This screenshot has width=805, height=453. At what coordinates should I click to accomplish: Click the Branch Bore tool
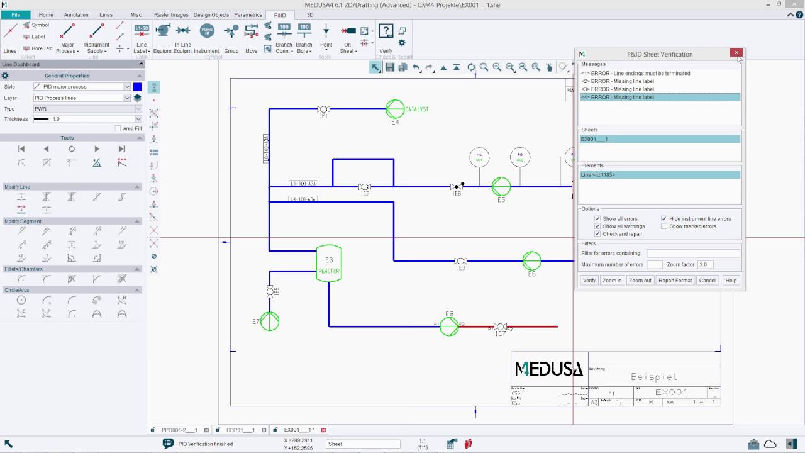[x=304, y=37]
